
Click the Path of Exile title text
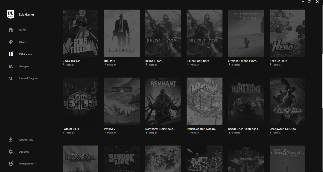click(71, 129)
